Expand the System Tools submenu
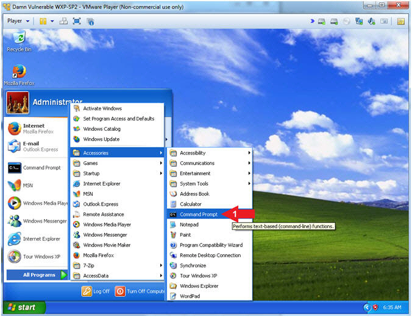Viewport: 412px width, 317px height. 210,184
